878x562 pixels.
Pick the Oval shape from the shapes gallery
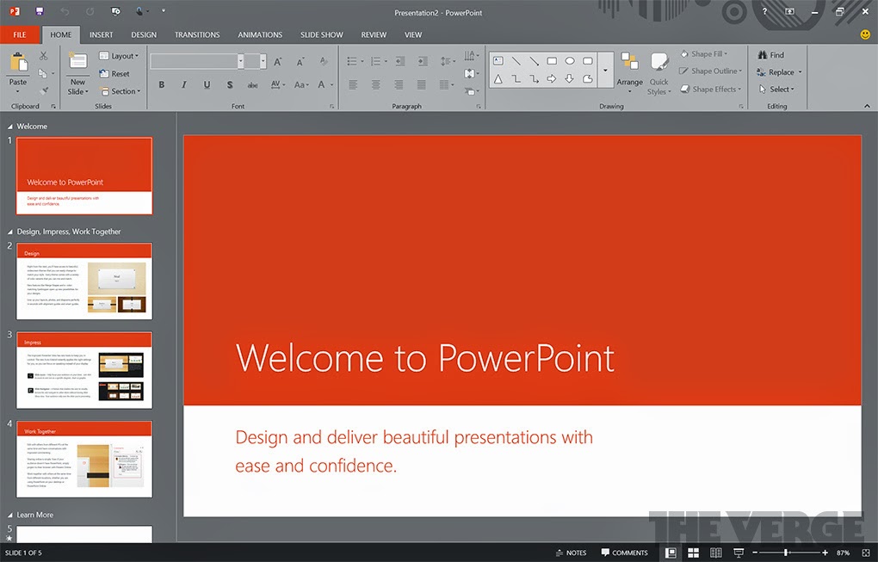click(570, 61)
